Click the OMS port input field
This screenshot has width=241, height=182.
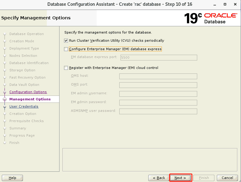158,85
